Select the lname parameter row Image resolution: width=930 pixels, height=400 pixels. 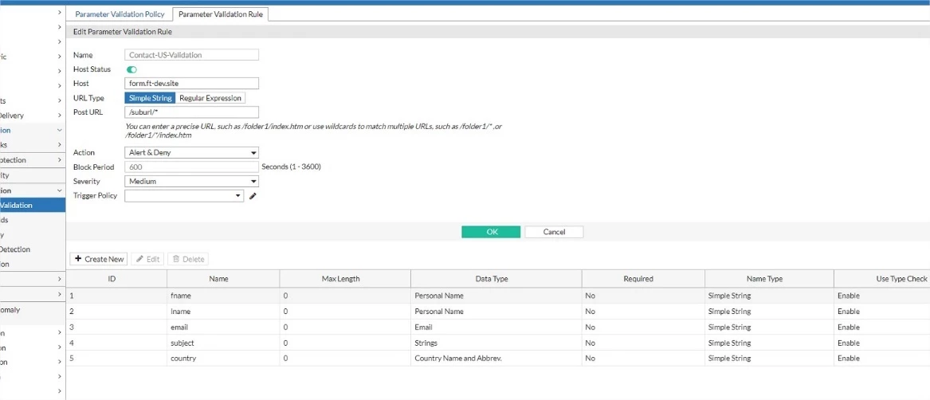(x=498, y=312)
